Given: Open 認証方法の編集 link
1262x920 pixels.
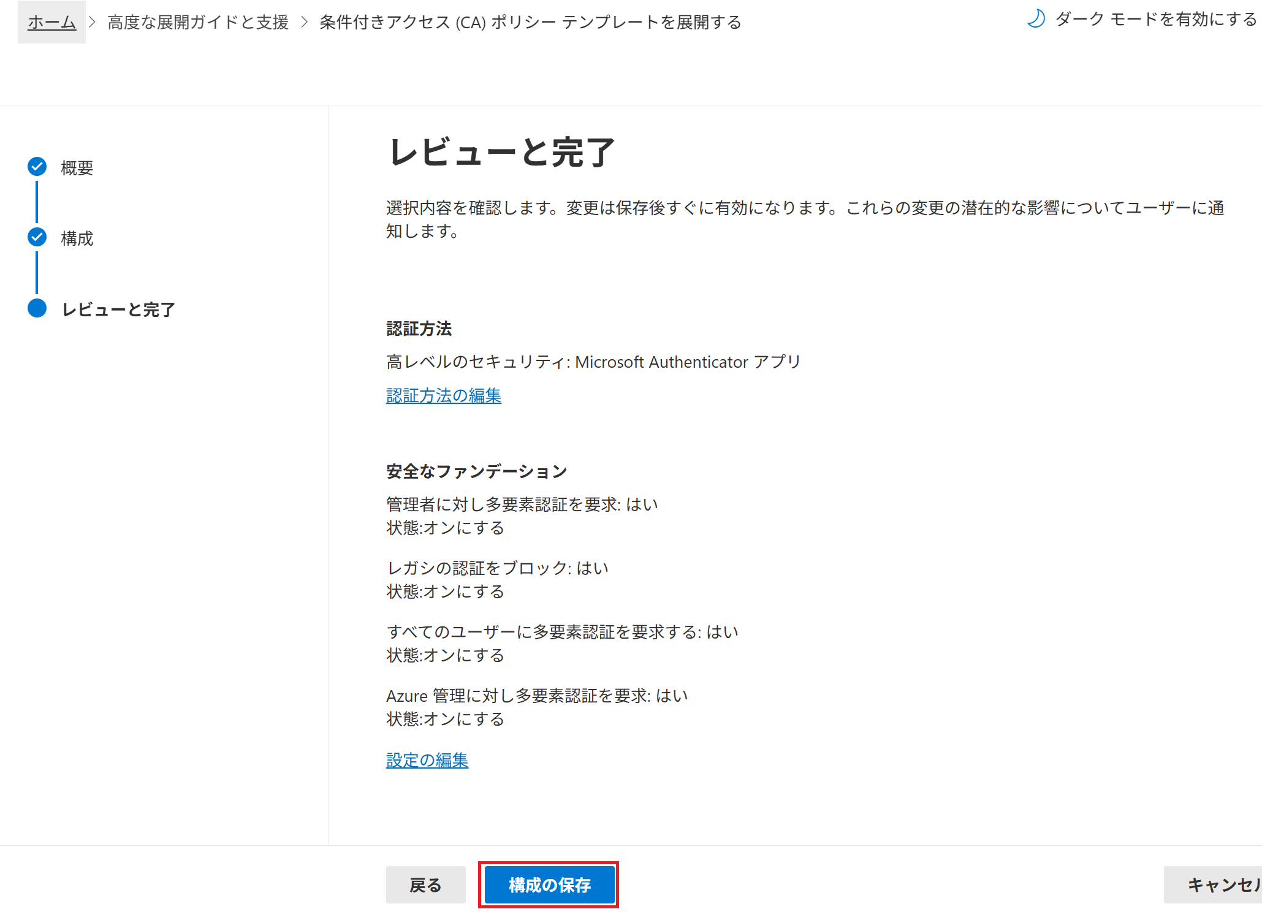Looking at the screenshot, I should coord(443,396).
